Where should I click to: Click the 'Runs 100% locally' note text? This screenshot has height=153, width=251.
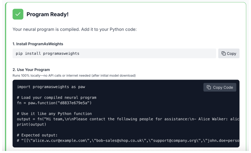pos(74,75)
